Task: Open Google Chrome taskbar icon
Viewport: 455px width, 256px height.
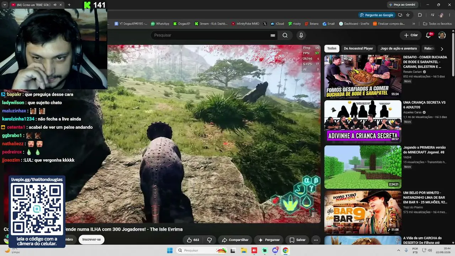Action: 285,250
